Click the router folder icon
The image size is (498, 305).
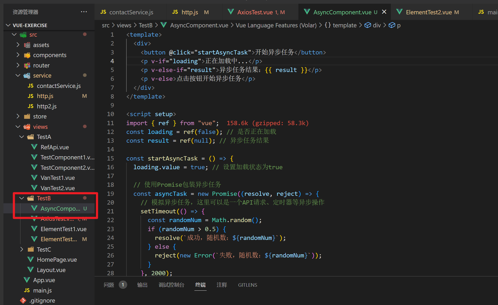[x=27, y=65]
